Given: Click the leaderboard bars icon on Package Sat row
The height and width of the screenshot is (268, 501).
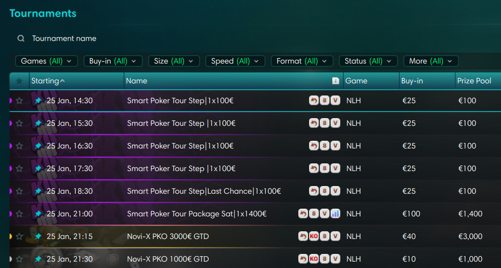Looking at the screenshot, I should coord(335,214).
